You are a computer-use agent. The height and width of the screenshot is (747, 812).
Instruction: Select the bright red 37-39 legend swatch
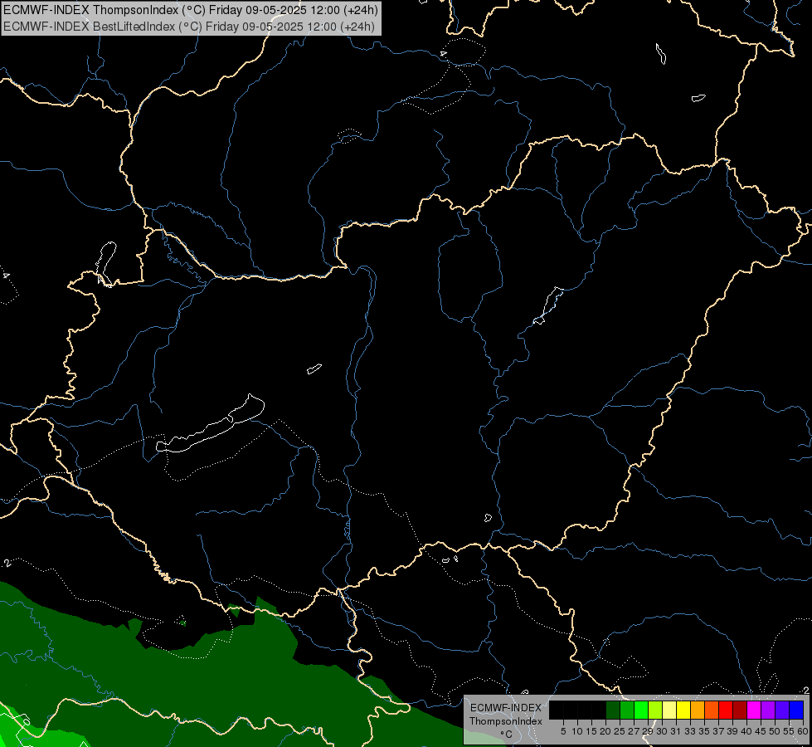(726, 710)
